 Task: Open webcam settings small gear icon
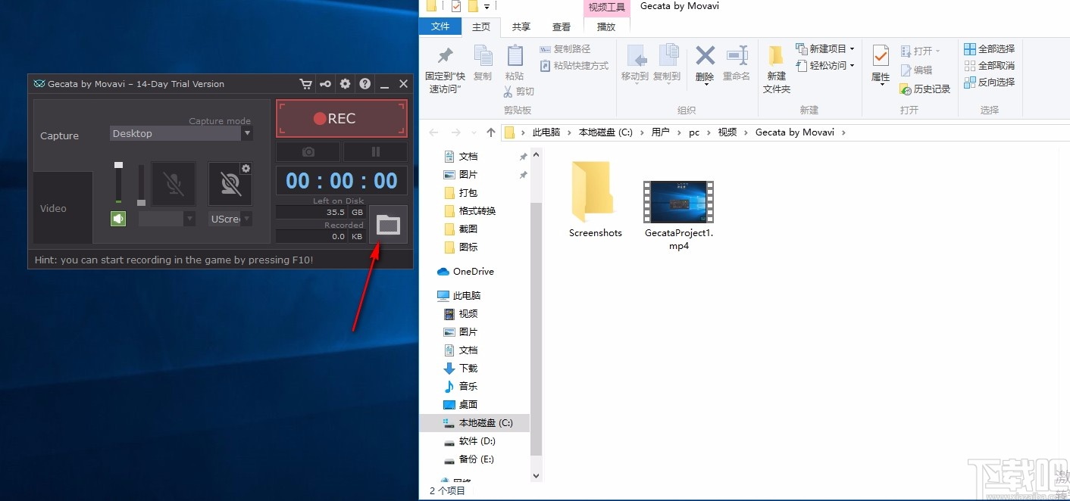click(x=246, y=168)
